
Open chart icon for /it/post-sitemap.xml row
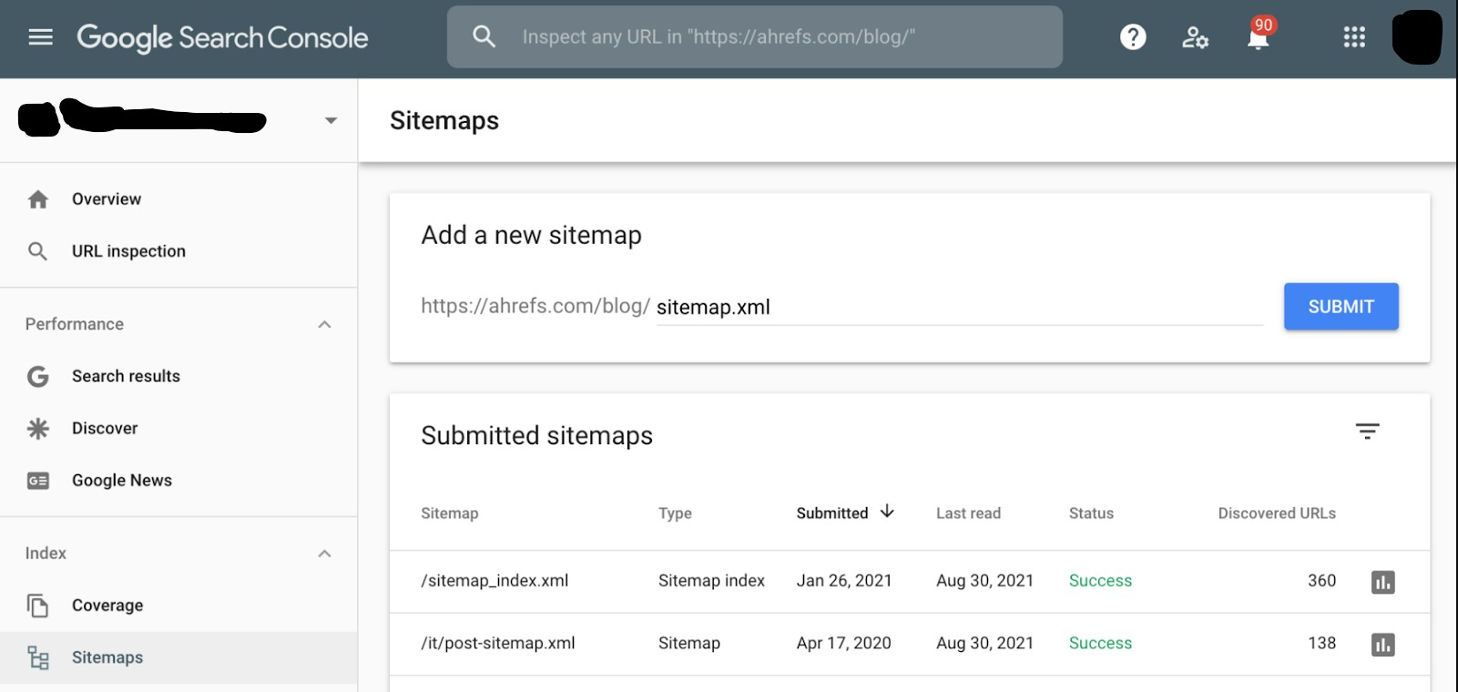pyautogui.click(x=1382, y=645)
